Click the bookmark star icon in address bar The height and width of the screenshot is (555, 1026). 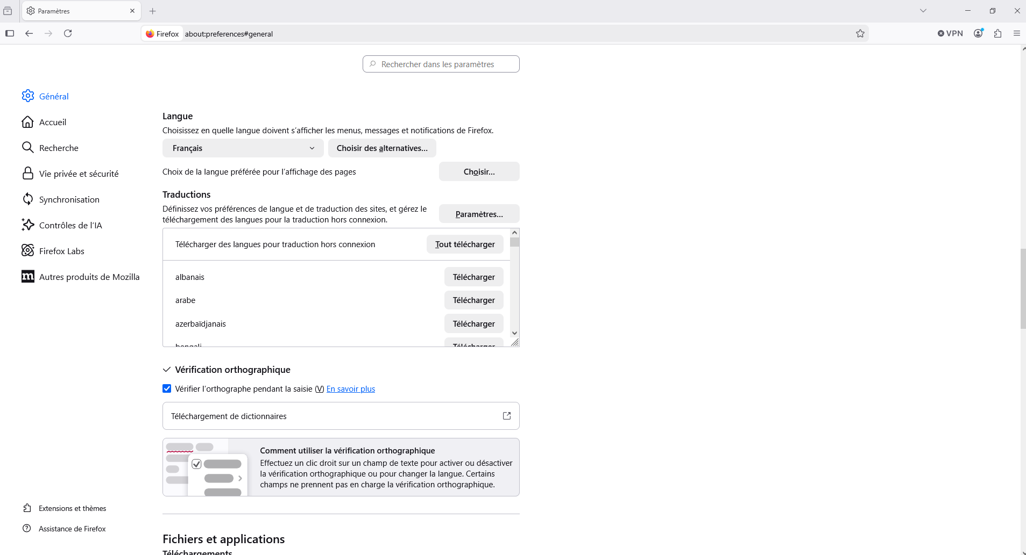pyautogui.click(x=860, y=33)
